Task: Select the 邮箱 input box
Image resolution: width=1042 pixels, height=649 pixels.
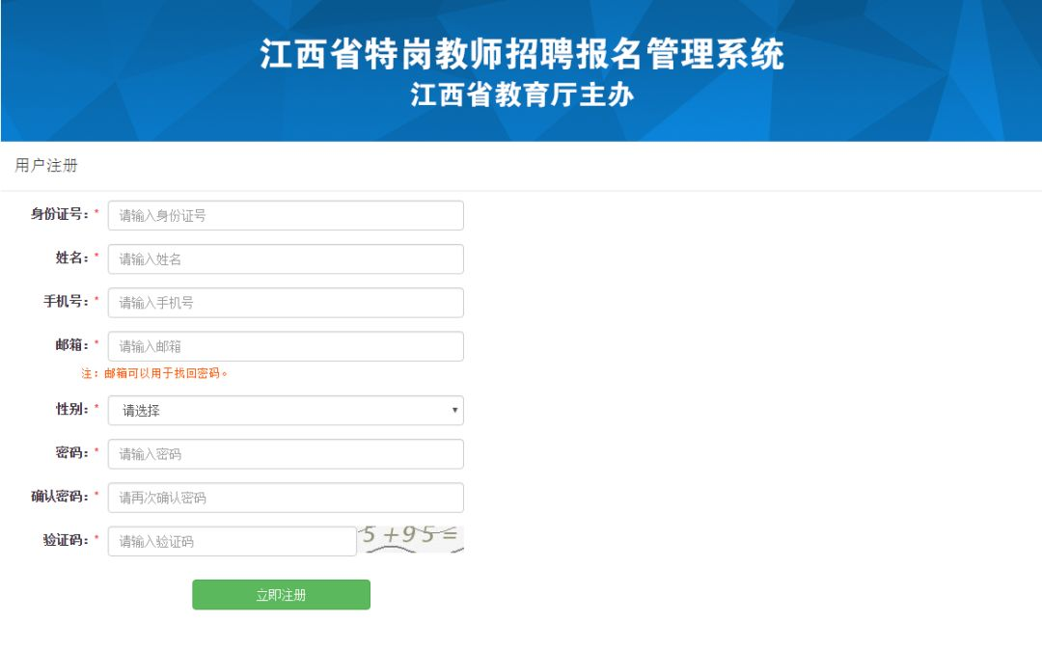Action: (285, 346)
